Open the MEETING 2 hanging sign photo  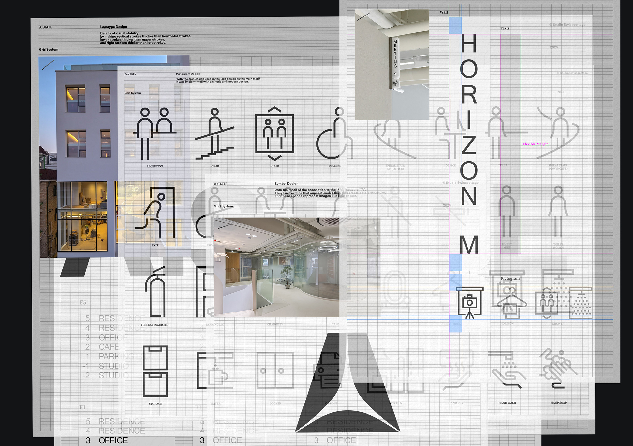[x=392, y=64]
